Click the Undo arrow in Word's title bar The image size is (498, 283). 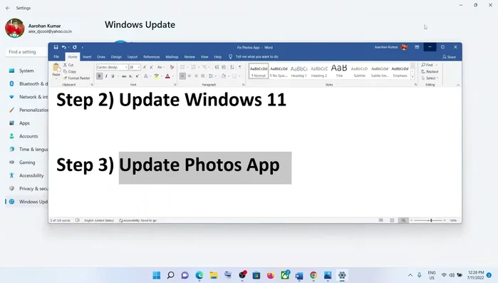point(64,47)
